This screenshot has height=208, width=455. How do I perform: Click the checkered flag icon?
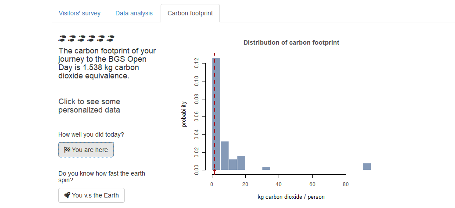tap(67, 150)
